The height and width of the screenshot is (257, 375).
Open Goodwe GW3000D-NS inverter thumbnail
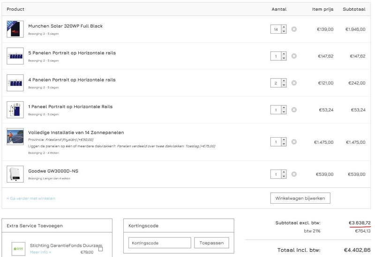[x=15, y=174]
